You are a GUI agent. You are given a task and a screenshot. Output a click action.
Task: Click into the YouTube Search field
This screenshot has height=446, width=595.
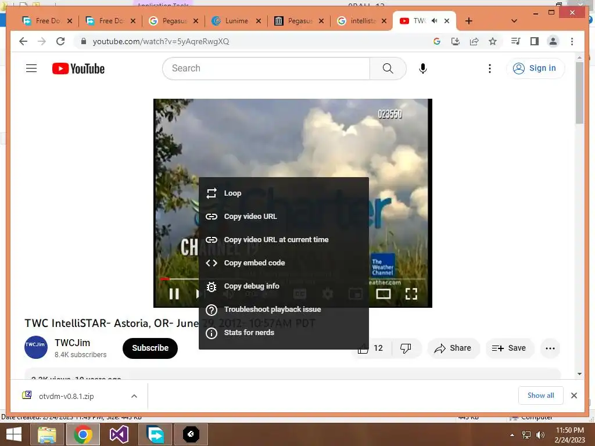point(266,69)
